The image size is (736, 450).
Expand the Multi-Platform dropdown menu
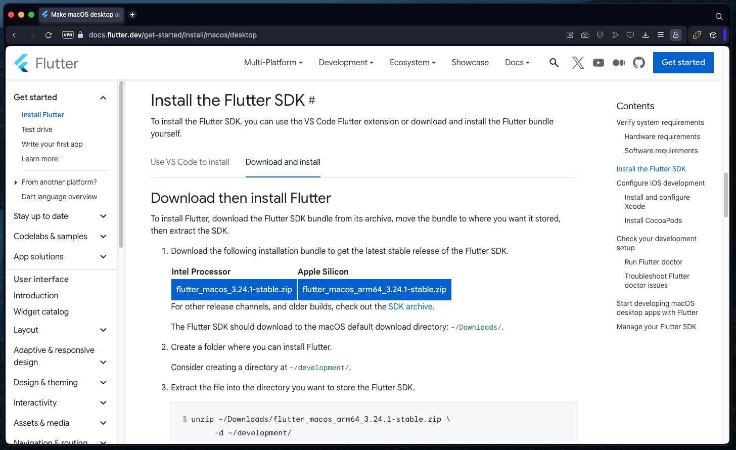click(273, 63)
